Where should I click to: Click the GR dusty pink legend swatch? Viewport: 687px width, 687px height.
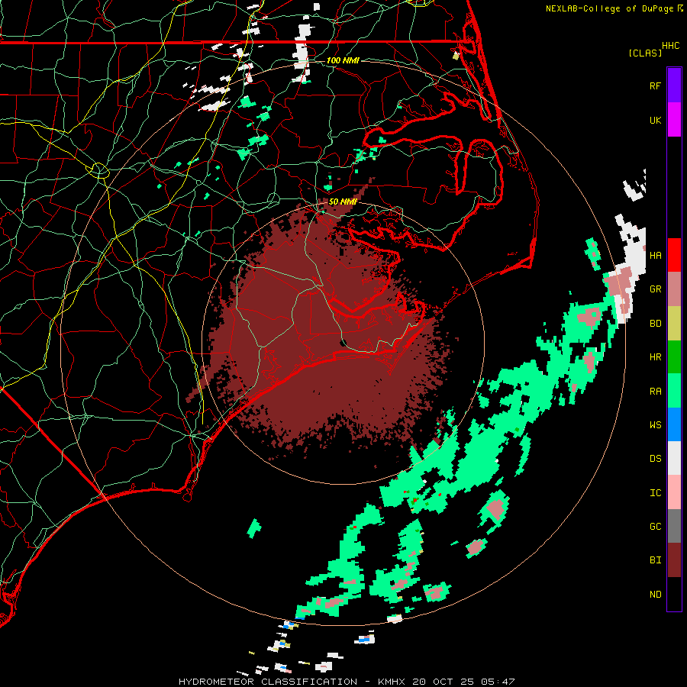(674, 289)
